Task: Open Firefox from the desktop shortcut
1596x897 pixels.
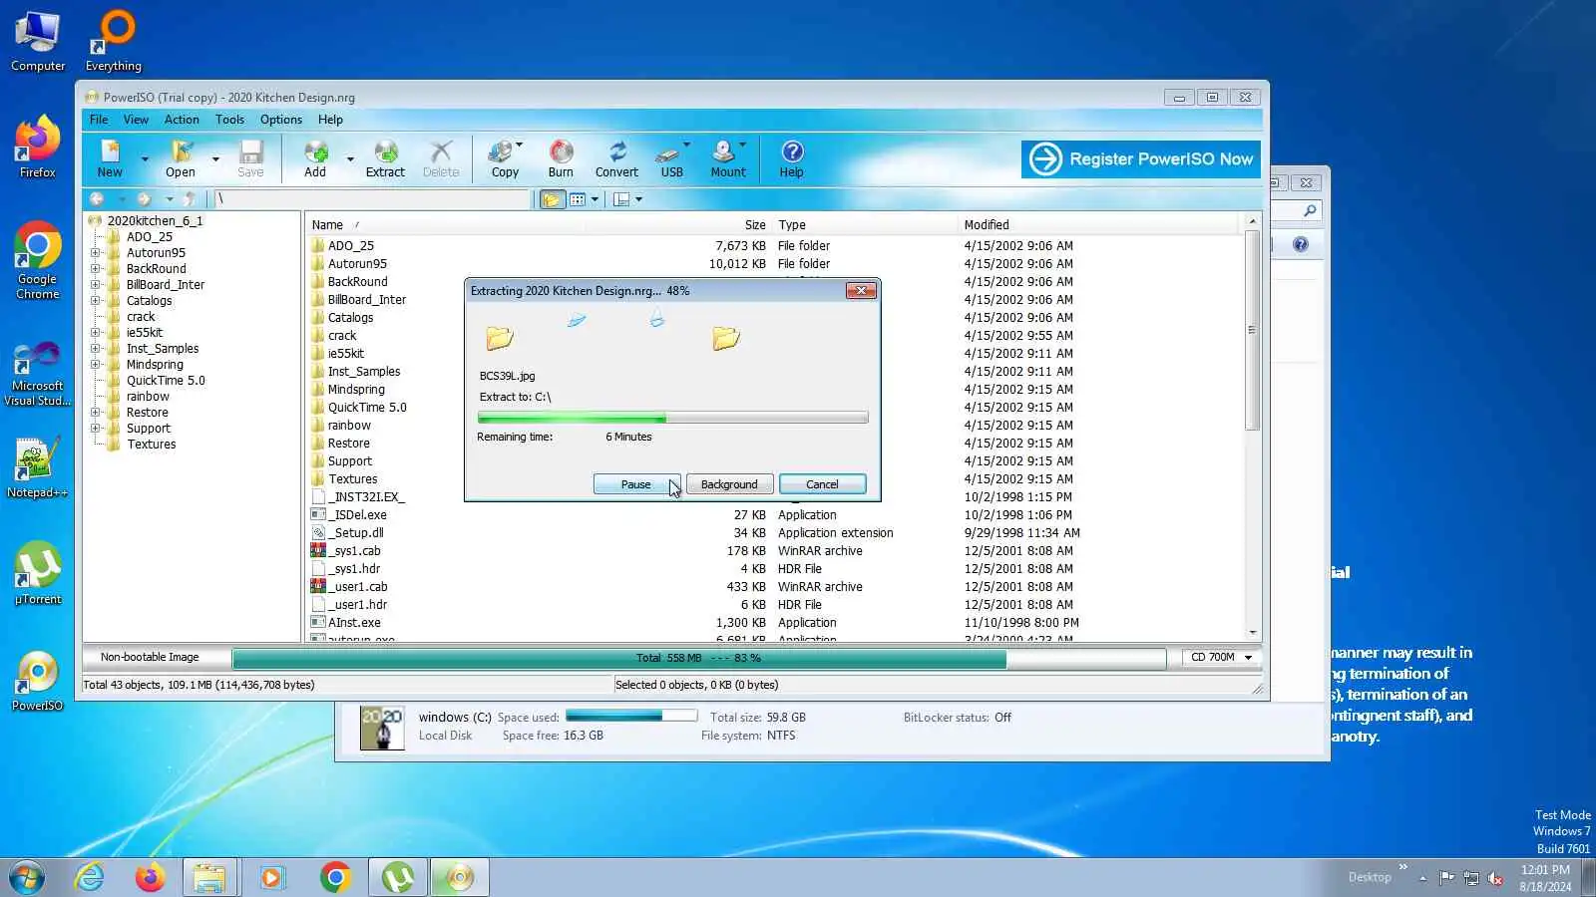Action: pyautogui.click(x=38, y=148)
